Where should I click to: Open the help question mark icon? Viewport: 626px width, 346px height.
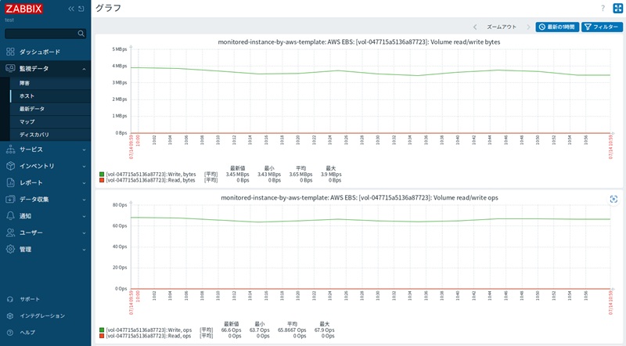point(603,8)
